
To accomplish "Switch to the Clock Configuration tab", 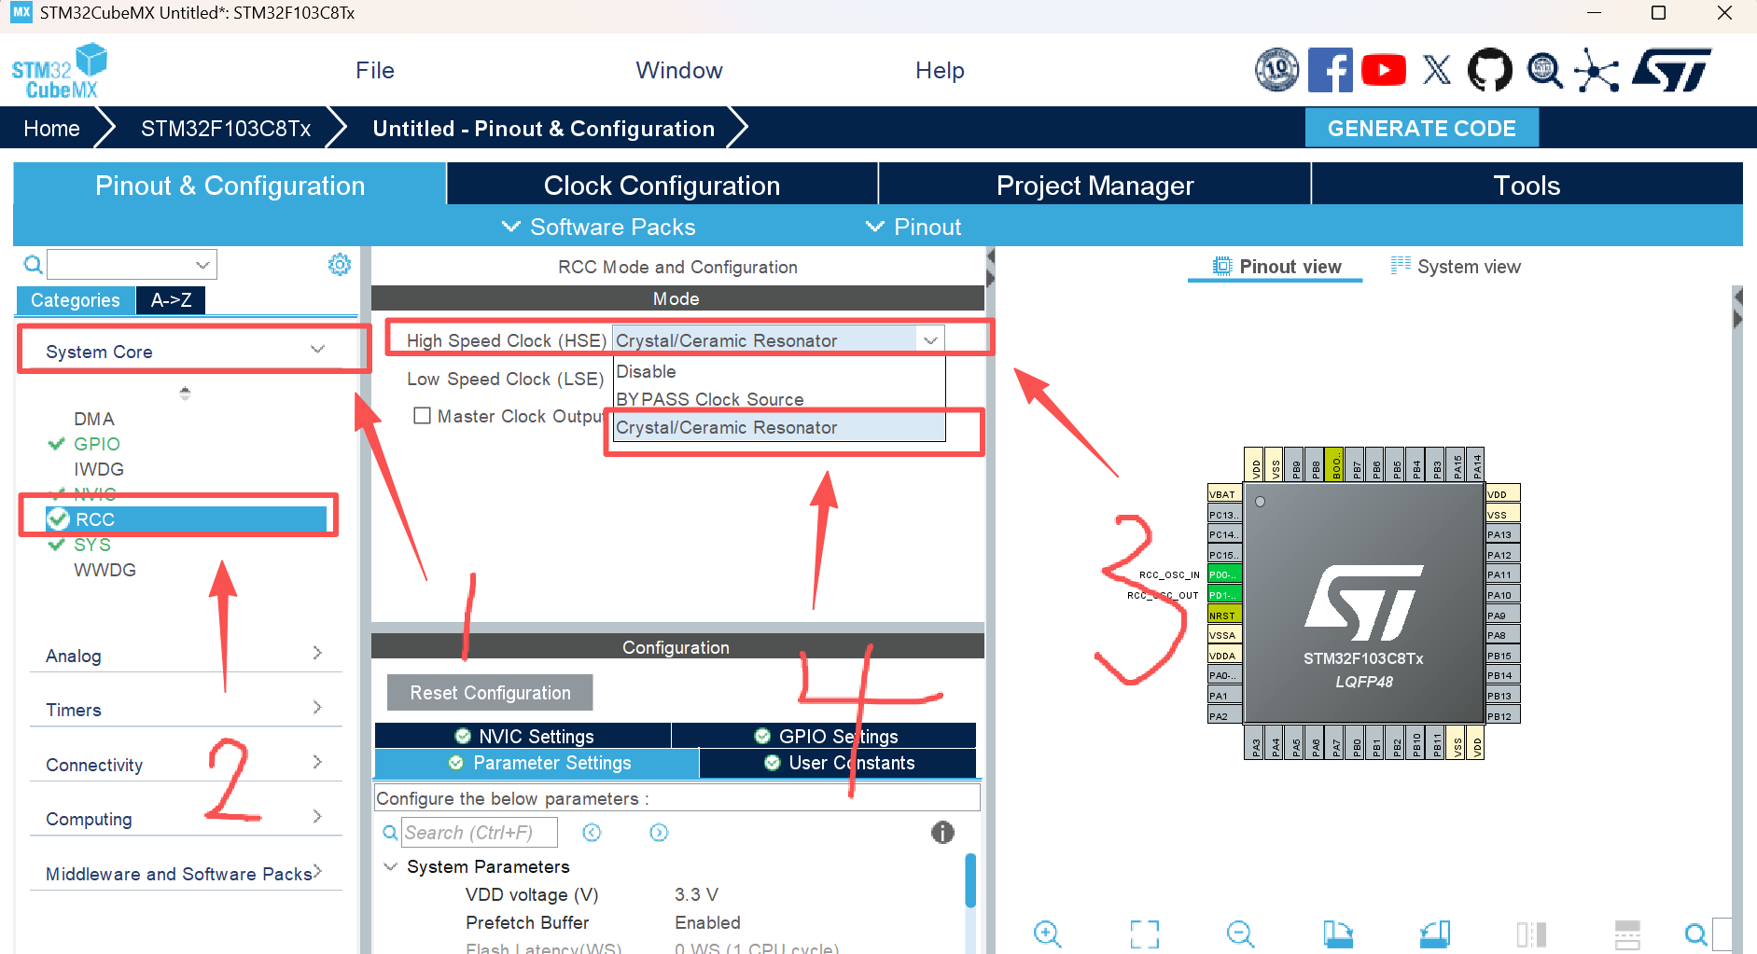I will [662, 185].
